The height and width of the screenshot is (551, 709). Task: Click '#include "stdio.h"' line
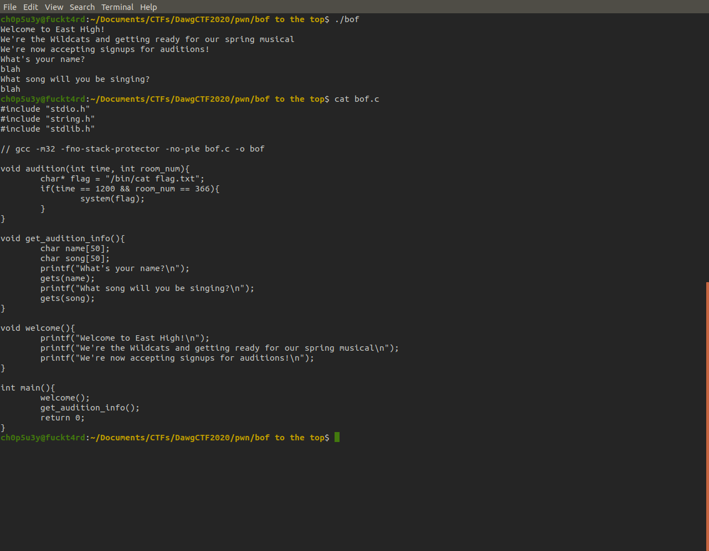pos(45,109)
